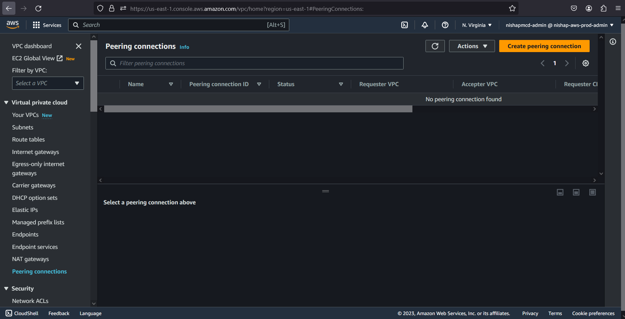The image size is (625, 319).
Task: Click Create peering connection button
Action: click(544, 46)
